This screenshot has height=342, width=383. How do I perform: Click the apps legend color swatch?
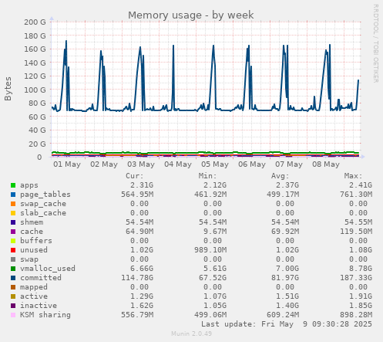13,185
